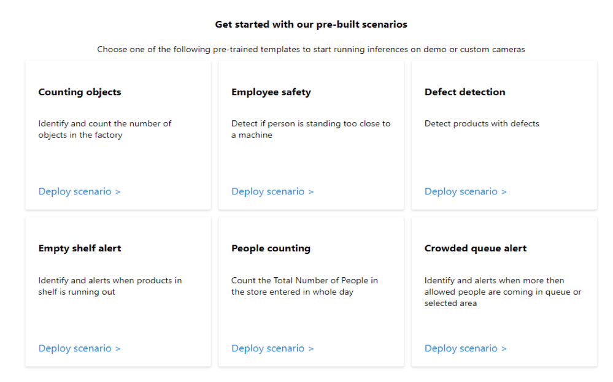Select the Crowded queue alert heading
This screenshot has height=382, width=613.
476,248
